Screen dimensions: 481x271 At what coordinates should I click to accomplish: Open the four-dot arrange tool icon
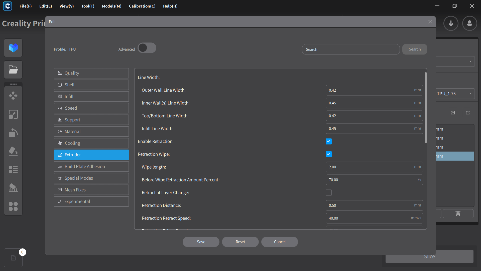(13, 206)
